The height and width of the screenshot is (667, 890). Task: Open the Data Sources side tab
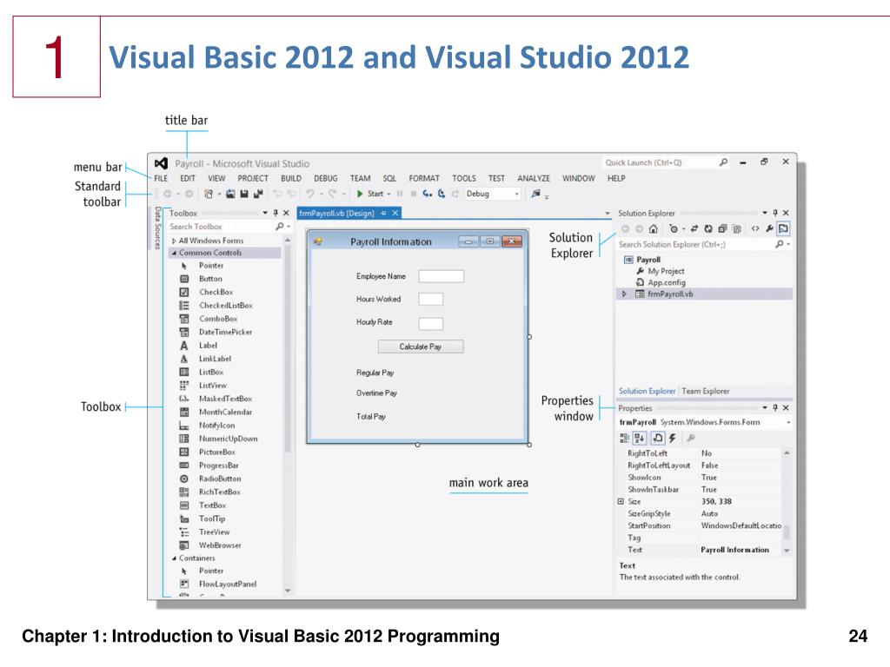tap(158, 228)
